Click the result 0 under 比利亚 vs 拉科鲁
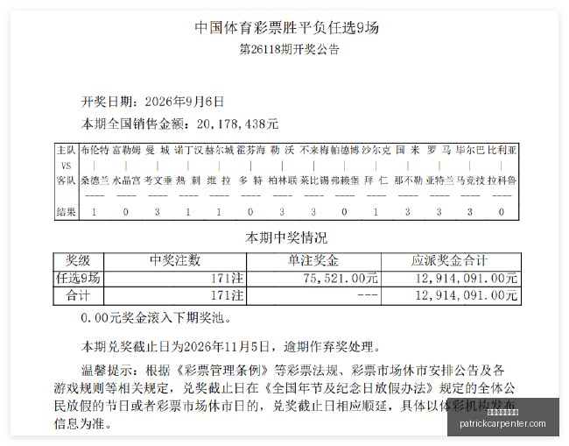The width and height of the screenshot is (569, 446). click(x=502, y=212)
